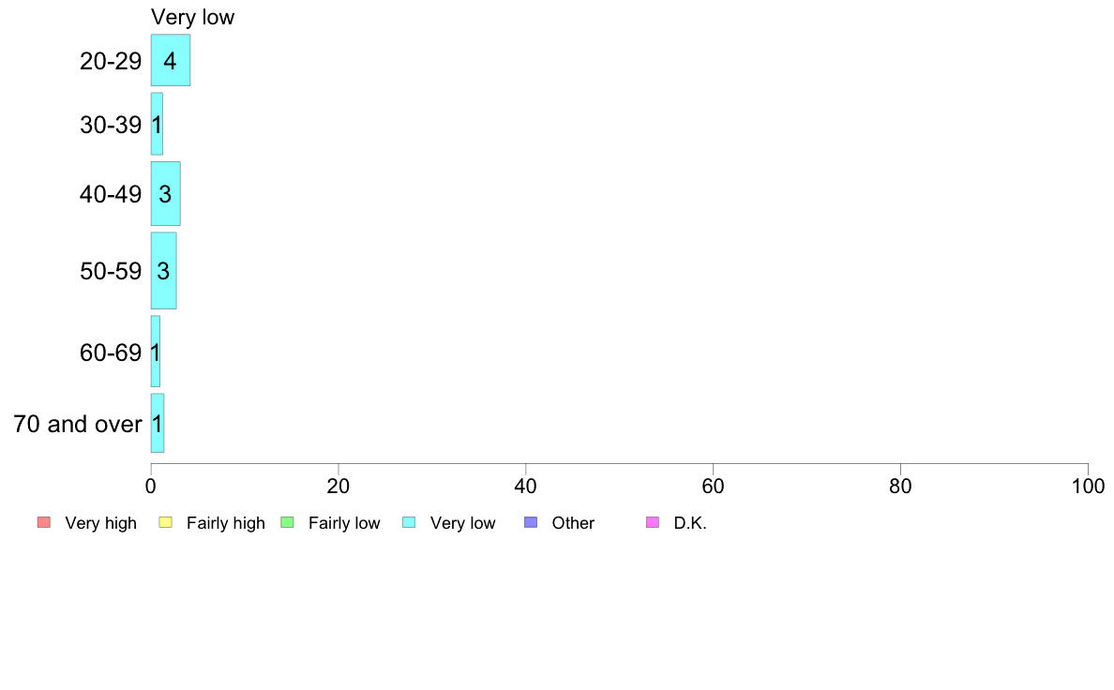Select the 40-49 bar showing 3
Screen dimensions: 1114x690
(x=166, y=193)
